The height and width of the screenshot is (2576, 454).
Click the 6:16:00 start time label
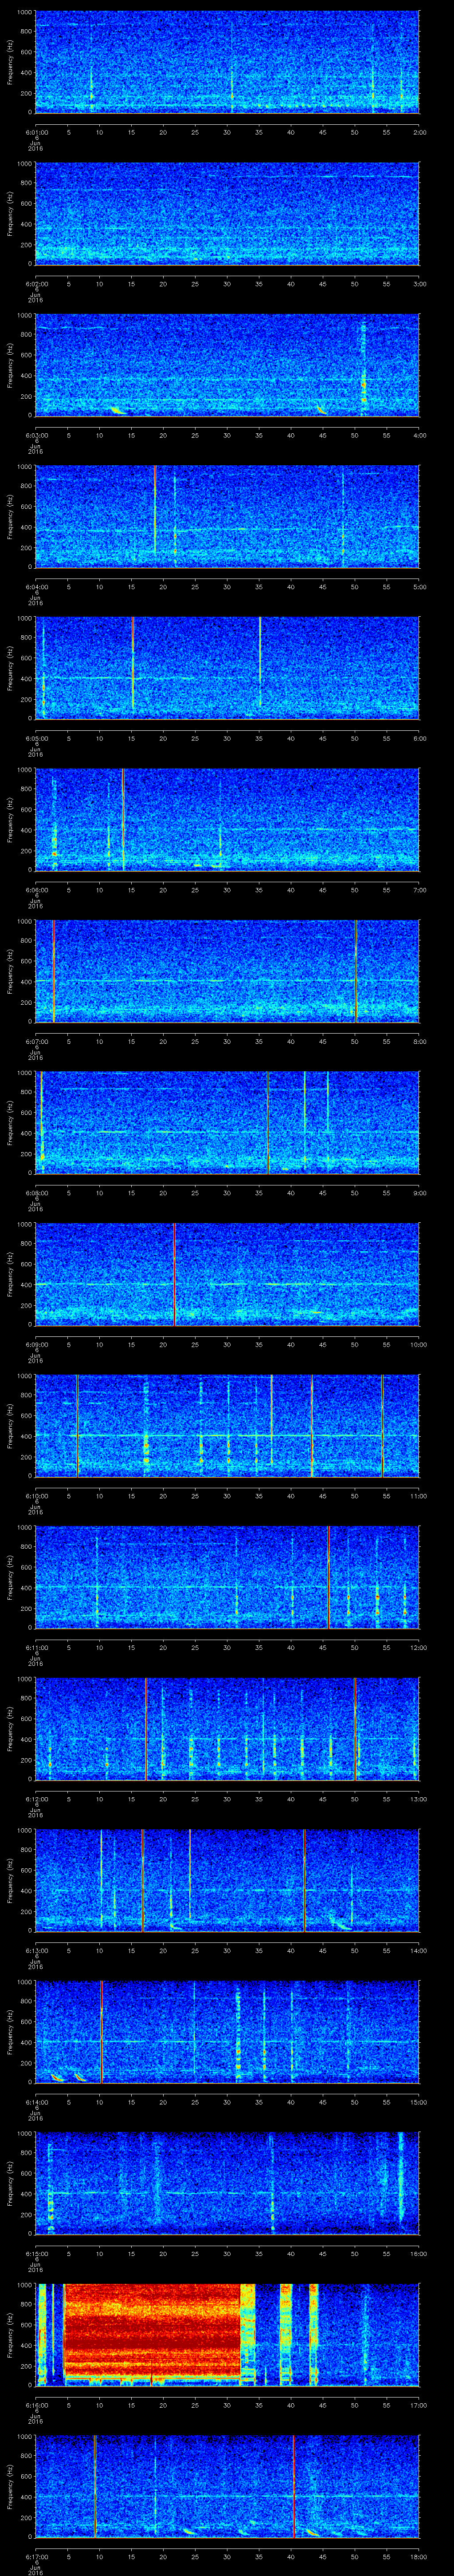(36, 2404)
